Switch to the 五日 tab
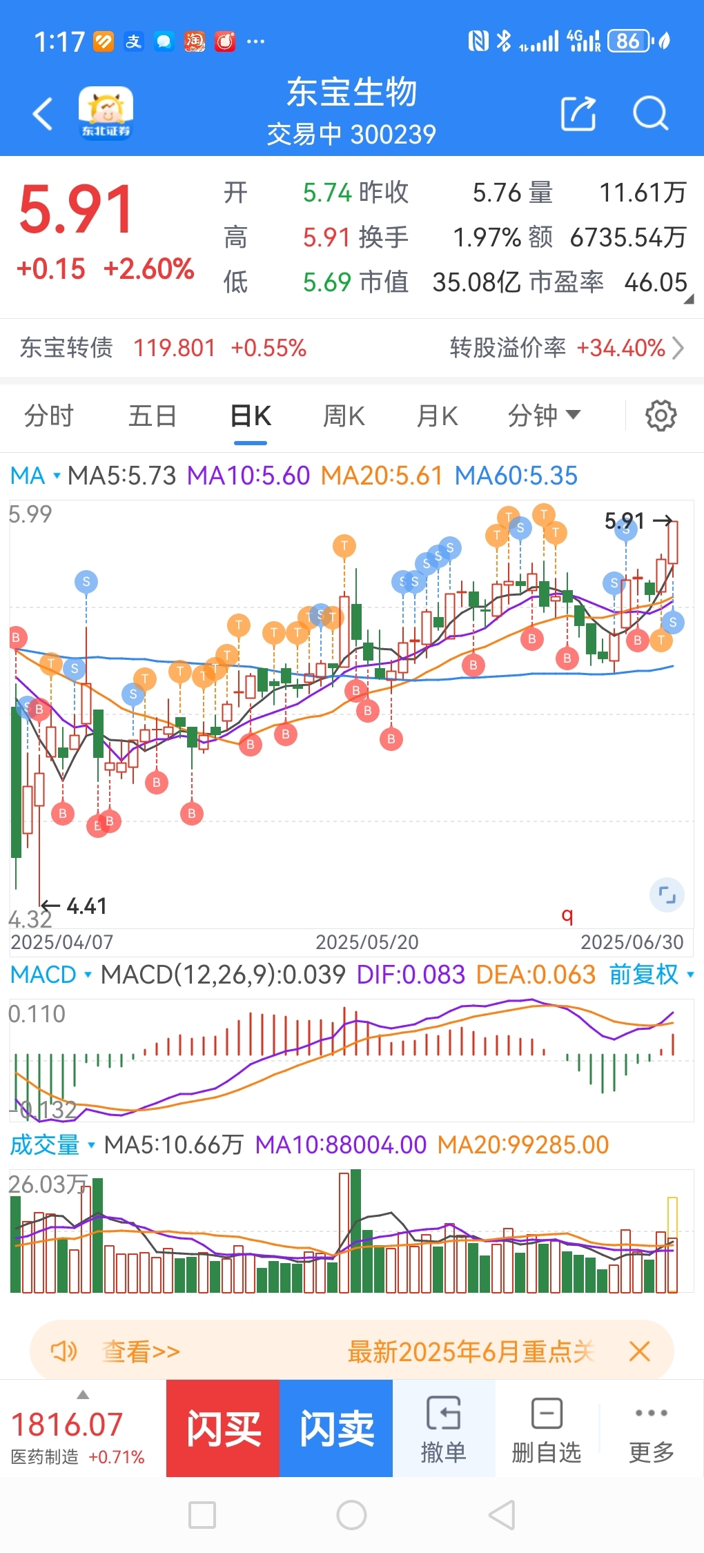Viewport: 704px width, 1553px height. 153,416
